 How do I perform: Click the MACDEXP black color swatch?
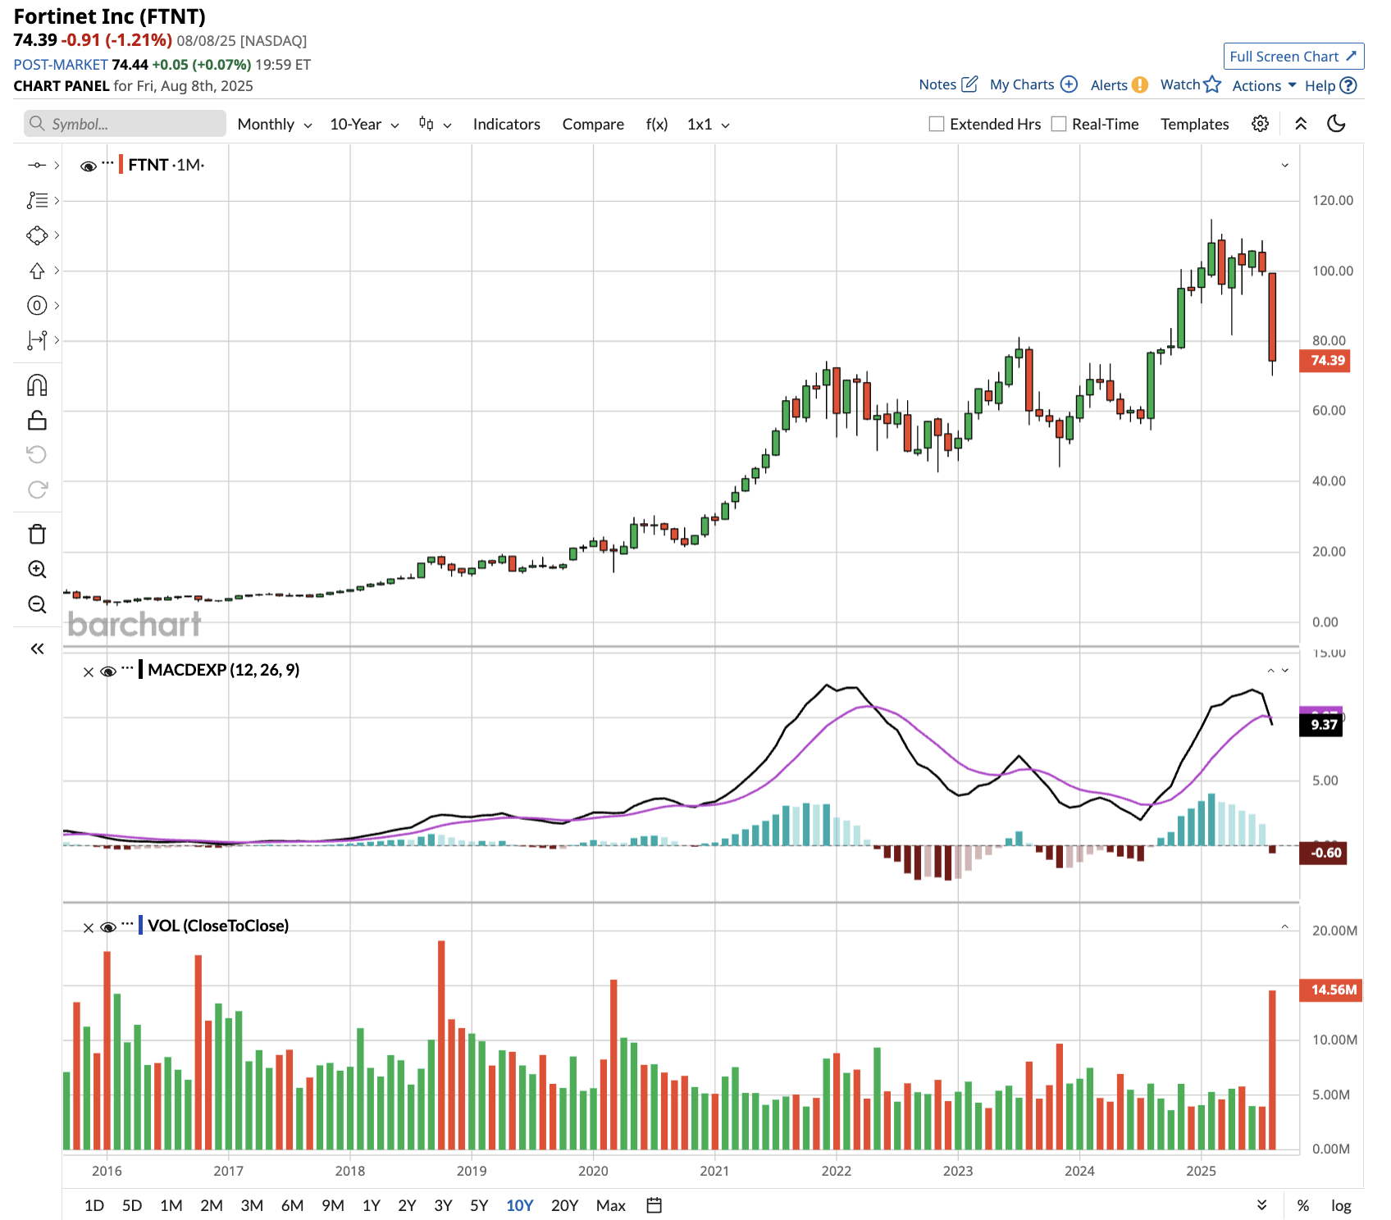tap(141, 670)
